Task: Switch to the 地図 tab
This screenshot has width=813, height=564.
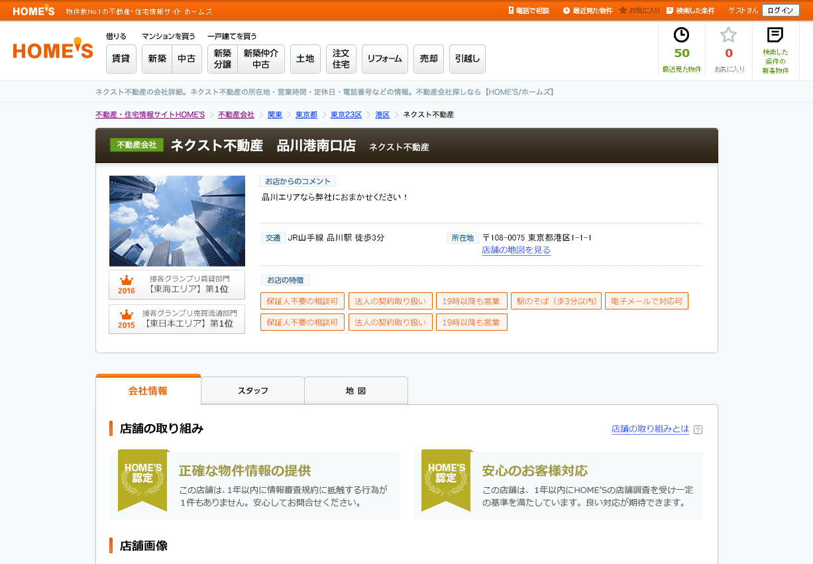Action: (356, 390)
